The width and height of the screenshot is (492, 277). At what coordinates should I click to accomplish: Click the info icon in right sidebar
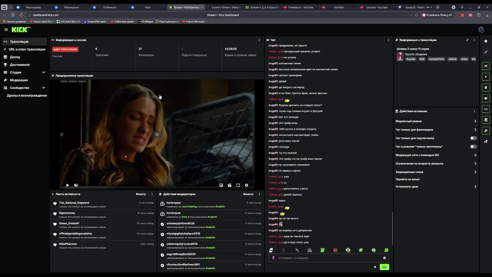point(486,41)
